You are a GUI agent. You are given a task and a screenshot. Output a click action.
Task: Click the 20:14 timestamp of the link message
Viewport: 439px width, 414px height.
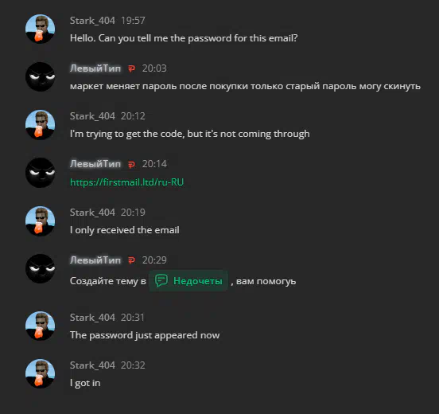pyautogui.click(x=154, y=164)
